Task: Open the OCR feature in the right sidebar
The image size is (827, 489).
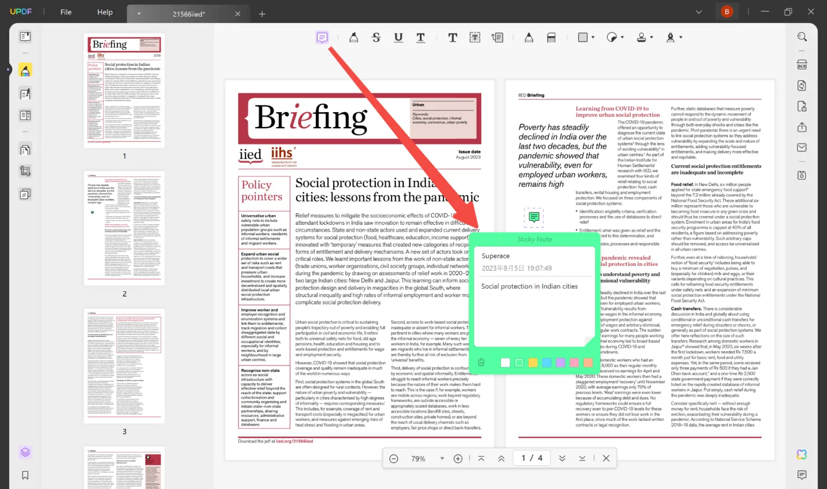Action: pos(802,65)
